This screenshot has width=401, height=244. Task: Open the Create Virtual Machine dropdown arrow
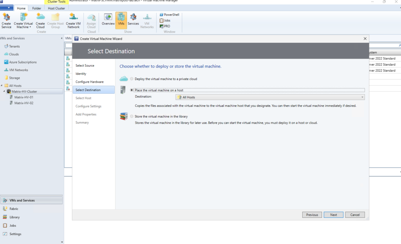[30, 27]
